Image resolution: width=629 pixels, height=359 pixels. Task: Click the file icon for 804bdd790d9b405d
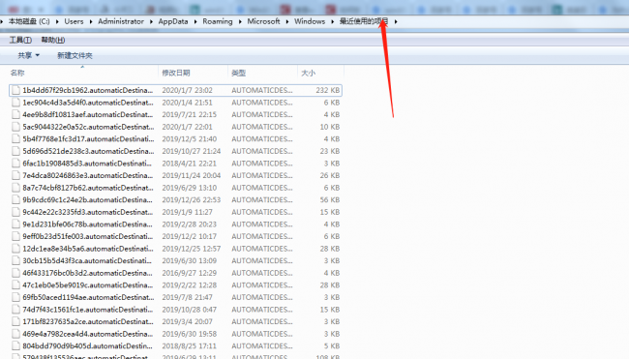pyautogui.click(x=15, y=345)
